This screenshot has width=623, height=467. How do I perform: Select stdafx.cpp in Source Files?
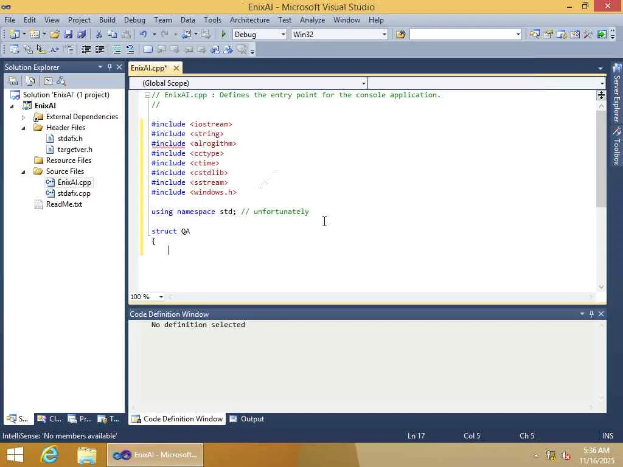click(74, 193)
